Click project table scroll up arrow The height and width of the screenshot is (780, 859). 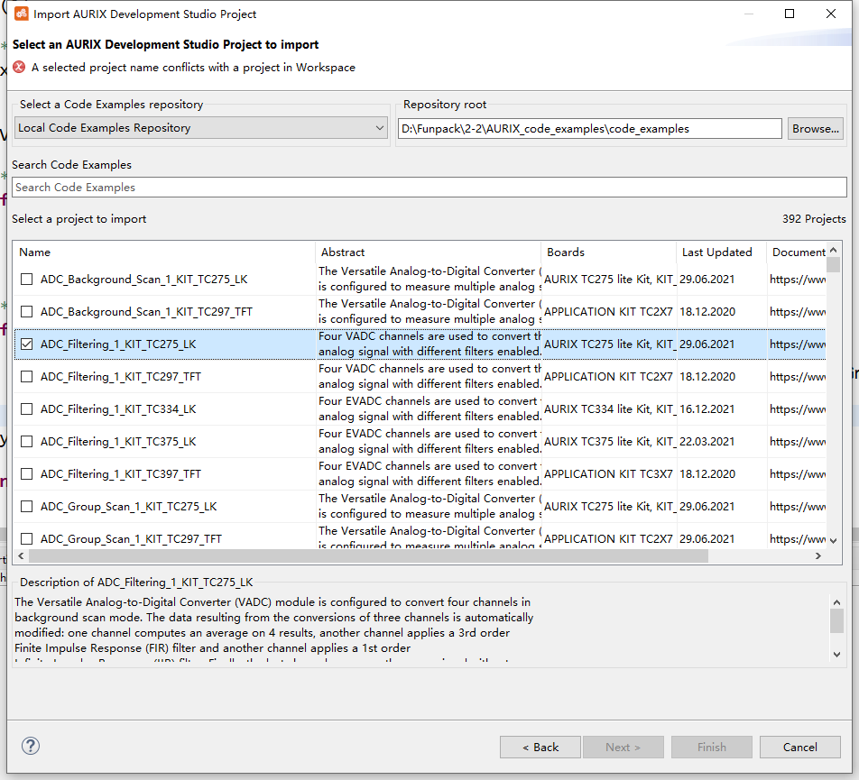coord(833,250)
